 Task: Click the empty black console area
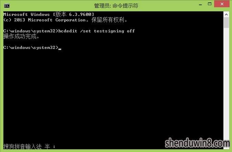point(113,95)
